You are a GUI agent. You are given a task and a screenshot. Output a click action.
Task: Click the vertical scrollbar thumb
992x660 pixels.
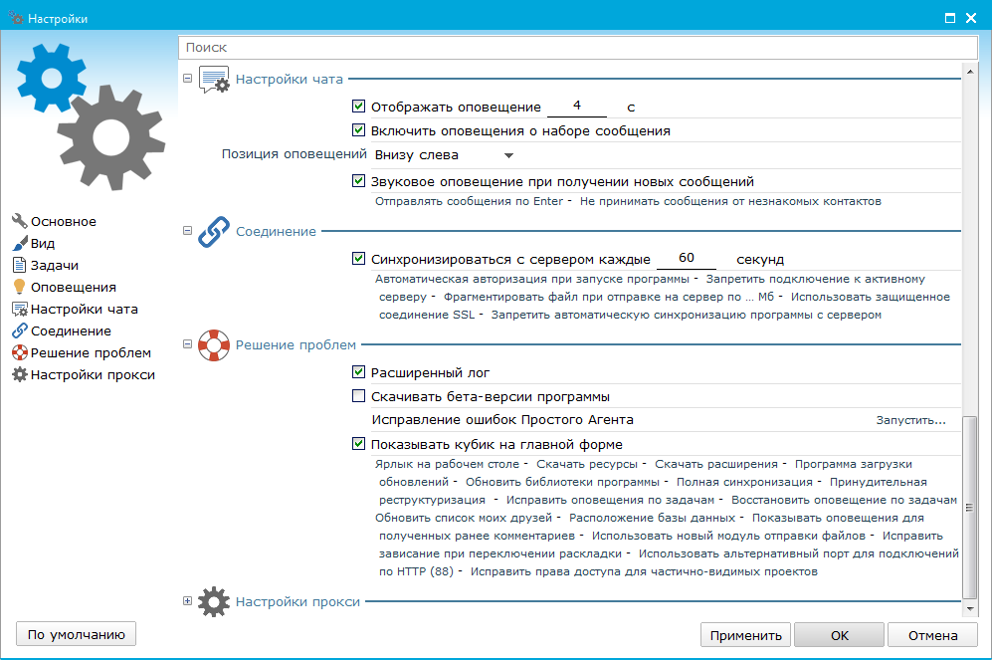tap(970, 506)
